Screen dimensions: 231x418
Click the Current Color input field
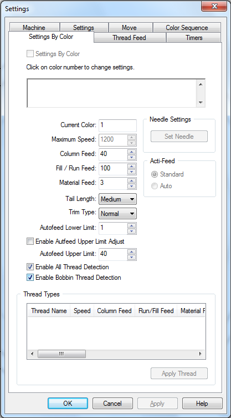(117, 125)
